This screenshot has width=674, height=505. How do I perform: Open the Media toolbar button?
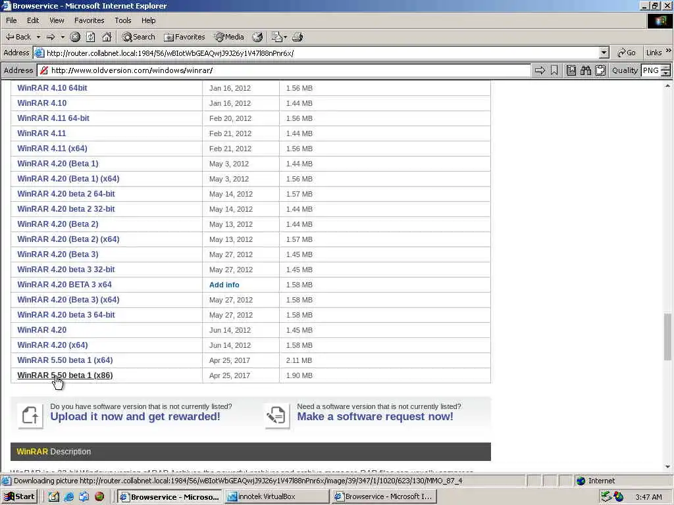coord(229,37)
